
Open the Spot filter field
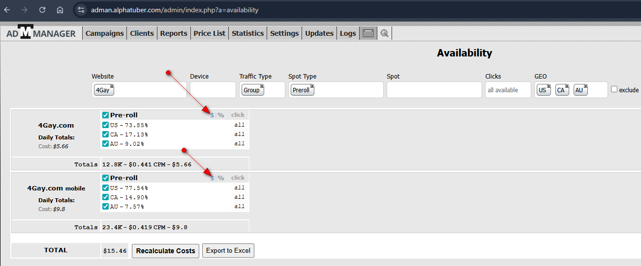pyautogui.click(x=434, y=90)
